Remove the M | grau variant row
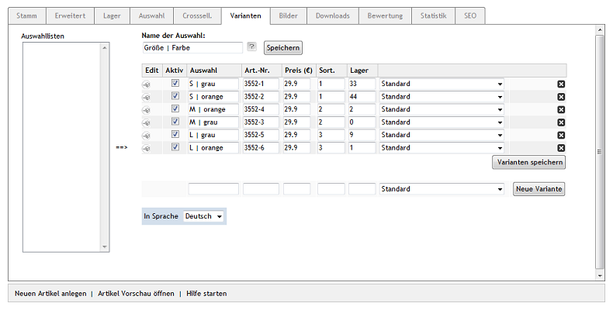This screenshot has height=310, width=613. coord(561,122)
